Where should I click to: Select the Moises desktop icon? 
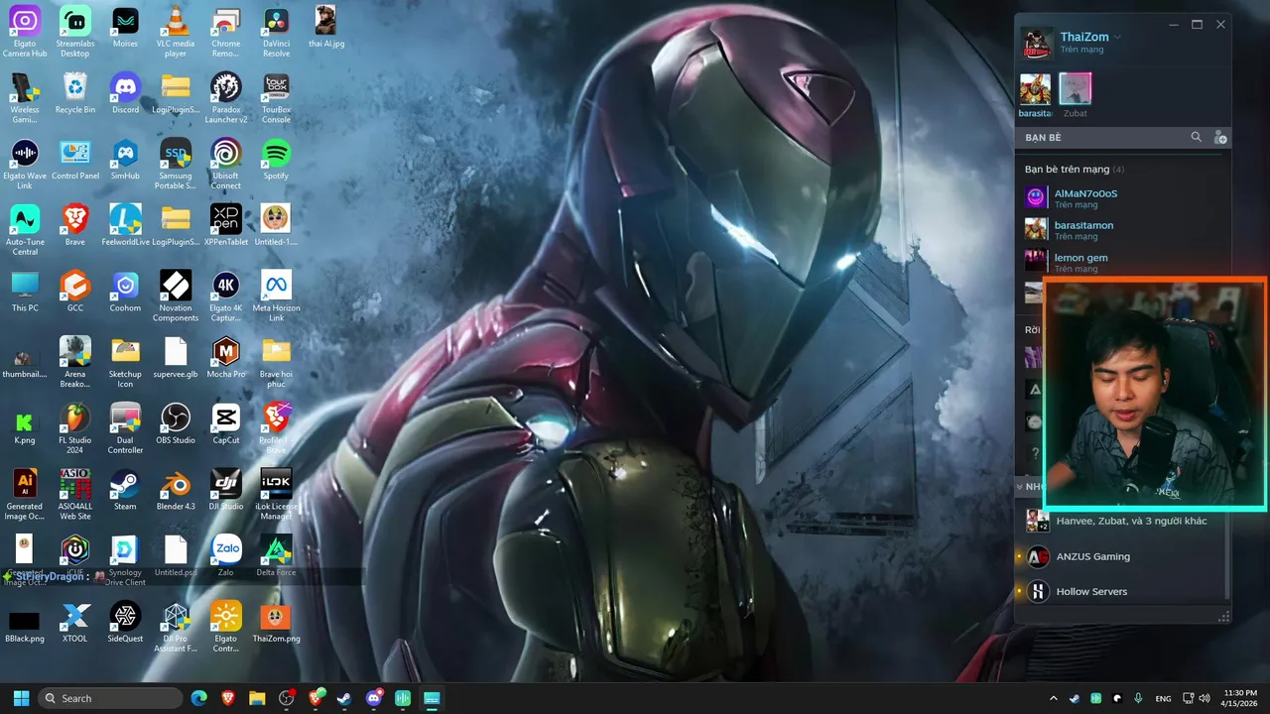(x=125, y=27)
